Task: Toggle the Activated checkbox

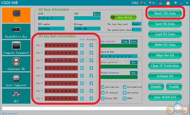Action: pos(125,93)
